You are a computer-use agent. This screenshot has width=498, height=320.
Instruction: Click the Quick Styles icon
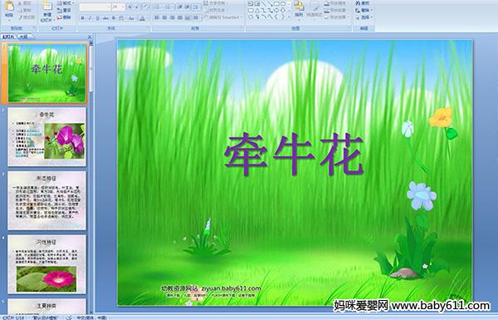(315, 8)
